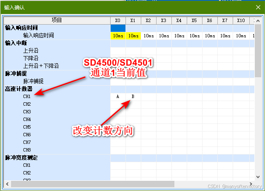Image resolution: width=265 pixels, height=191 pixels.
Task: Click the horizontal scrollbar thumb
Action: tap(93, 184)
